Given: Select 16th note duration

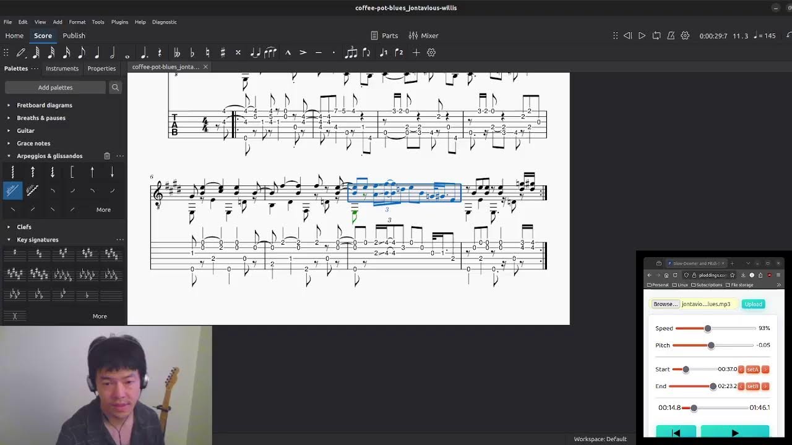Looking at the screenshot, I should (x=67, y=53).
